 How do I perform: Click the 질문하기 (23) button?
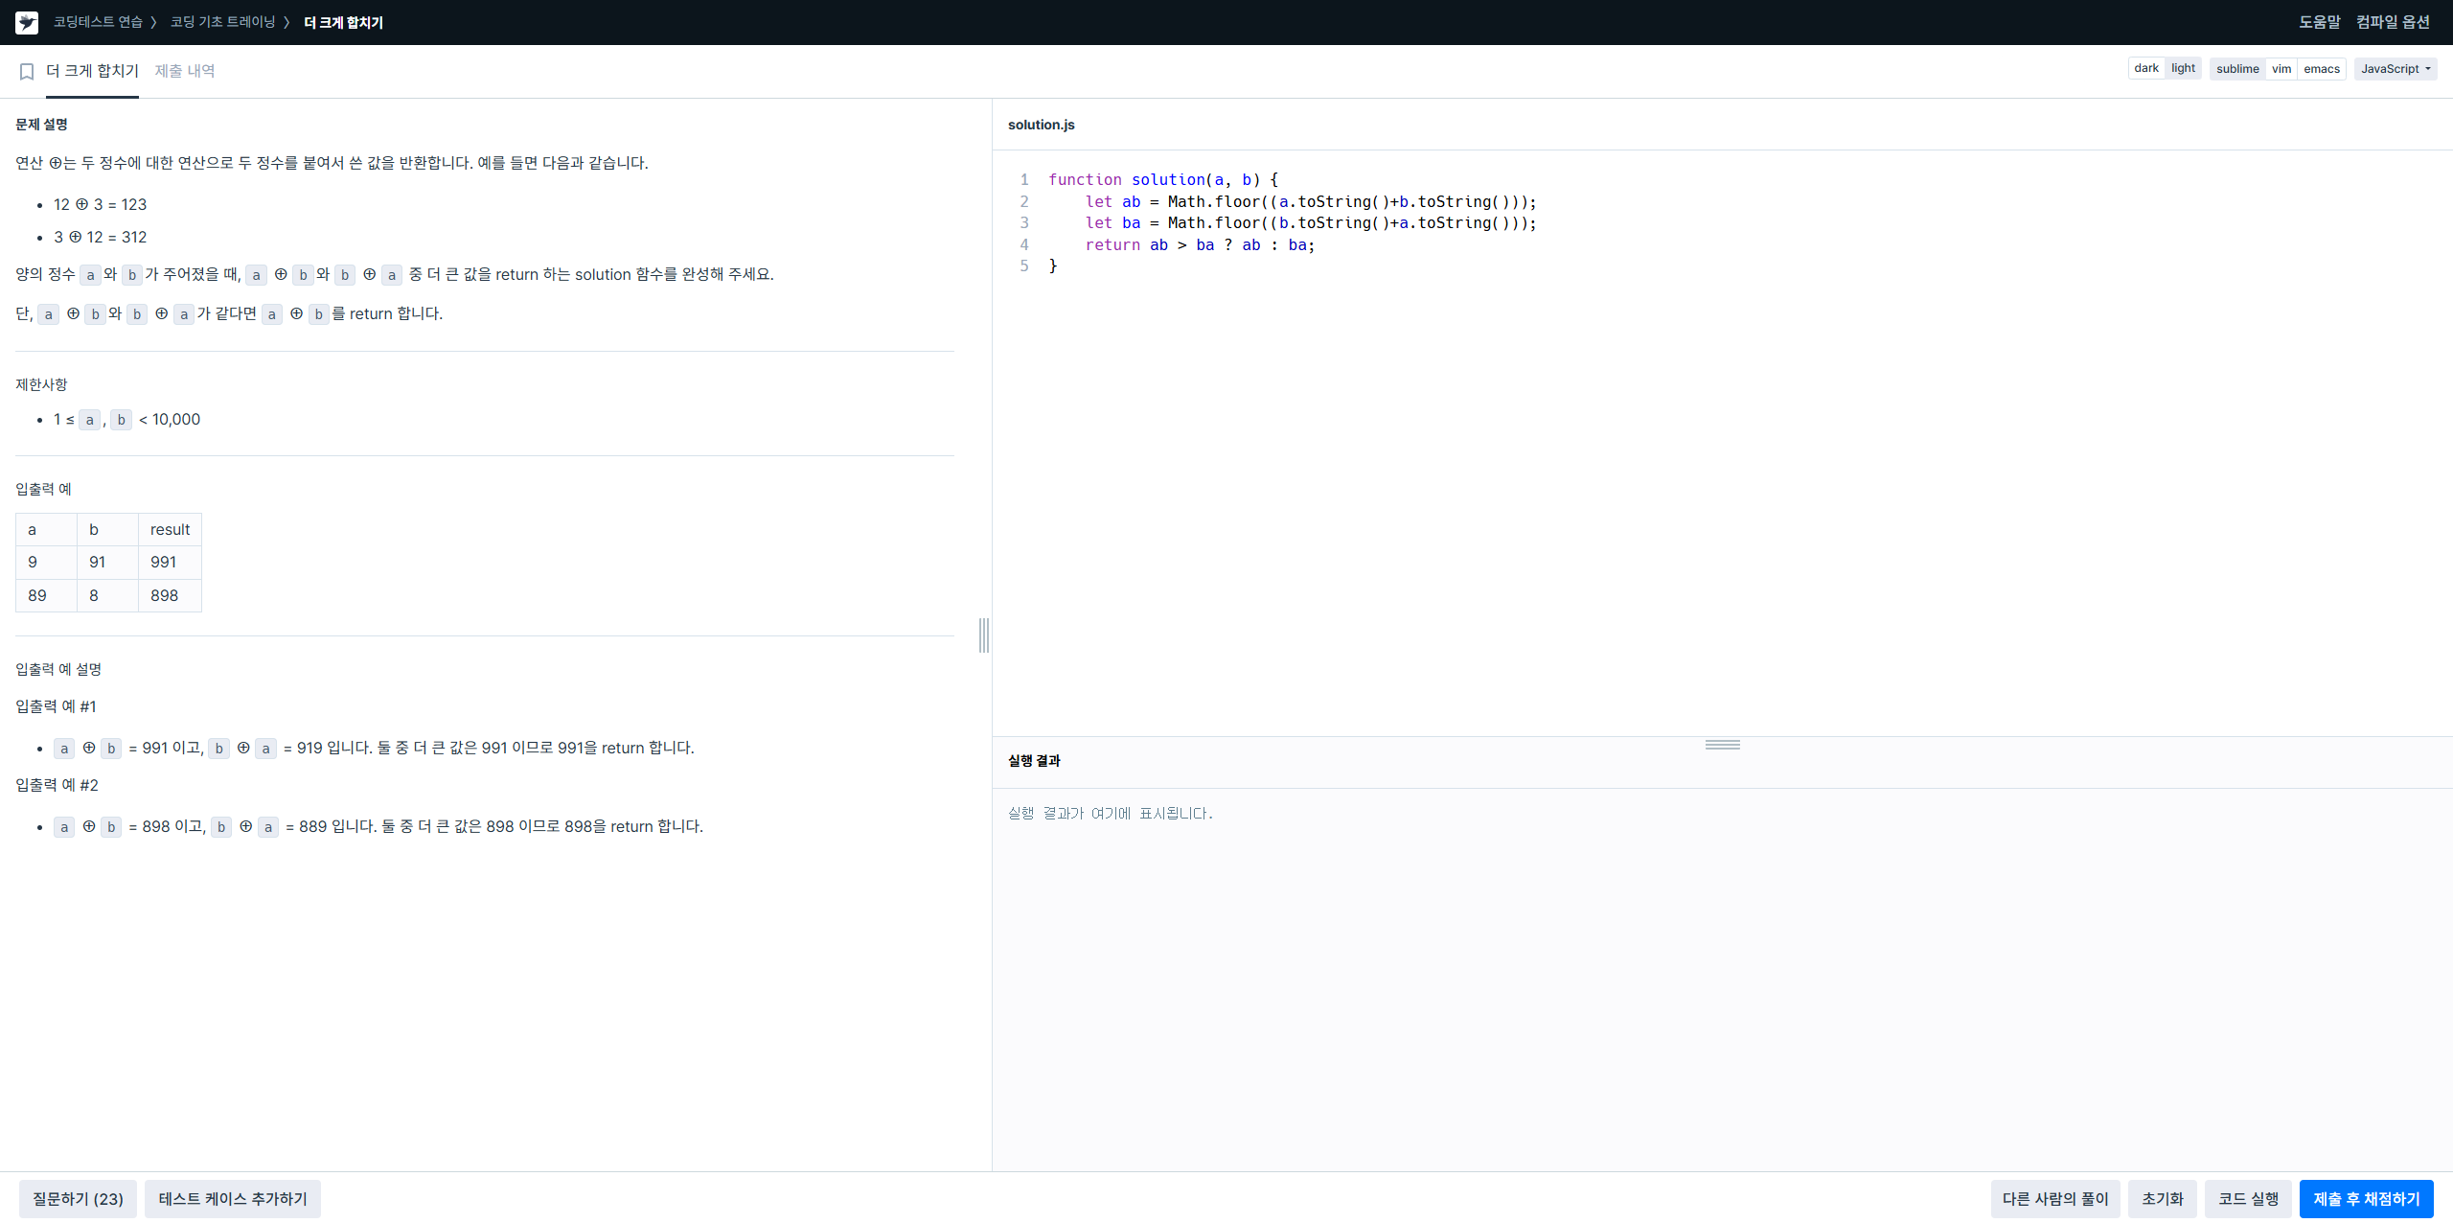click(x=78, y=1199)
